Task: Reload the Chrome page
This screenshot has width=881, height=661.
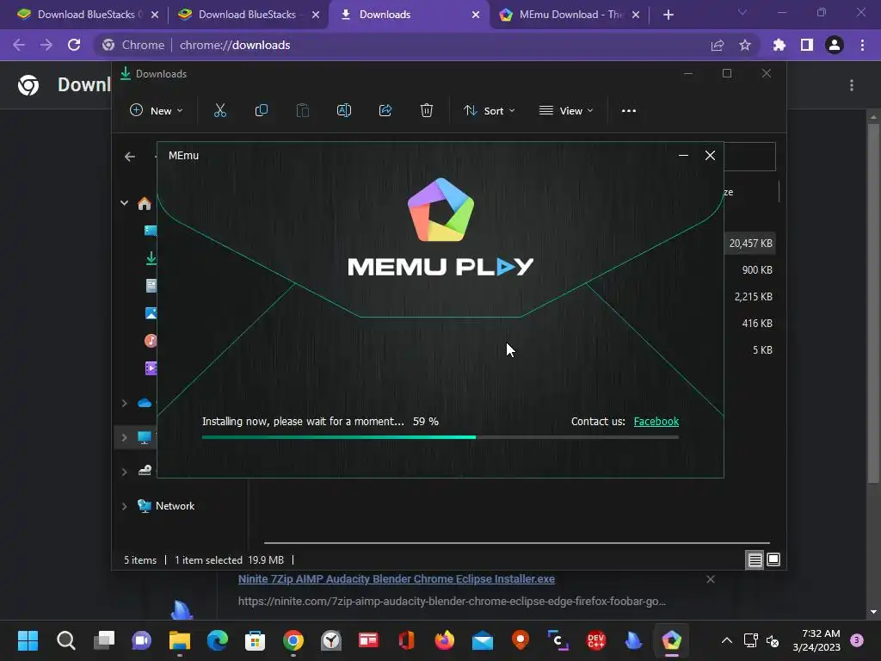Action: [x=74, y=45]
